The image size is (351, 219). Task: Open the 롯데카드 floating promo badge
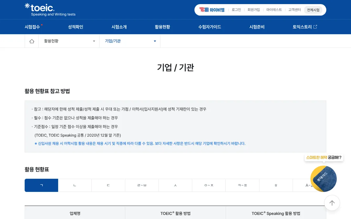324,179
